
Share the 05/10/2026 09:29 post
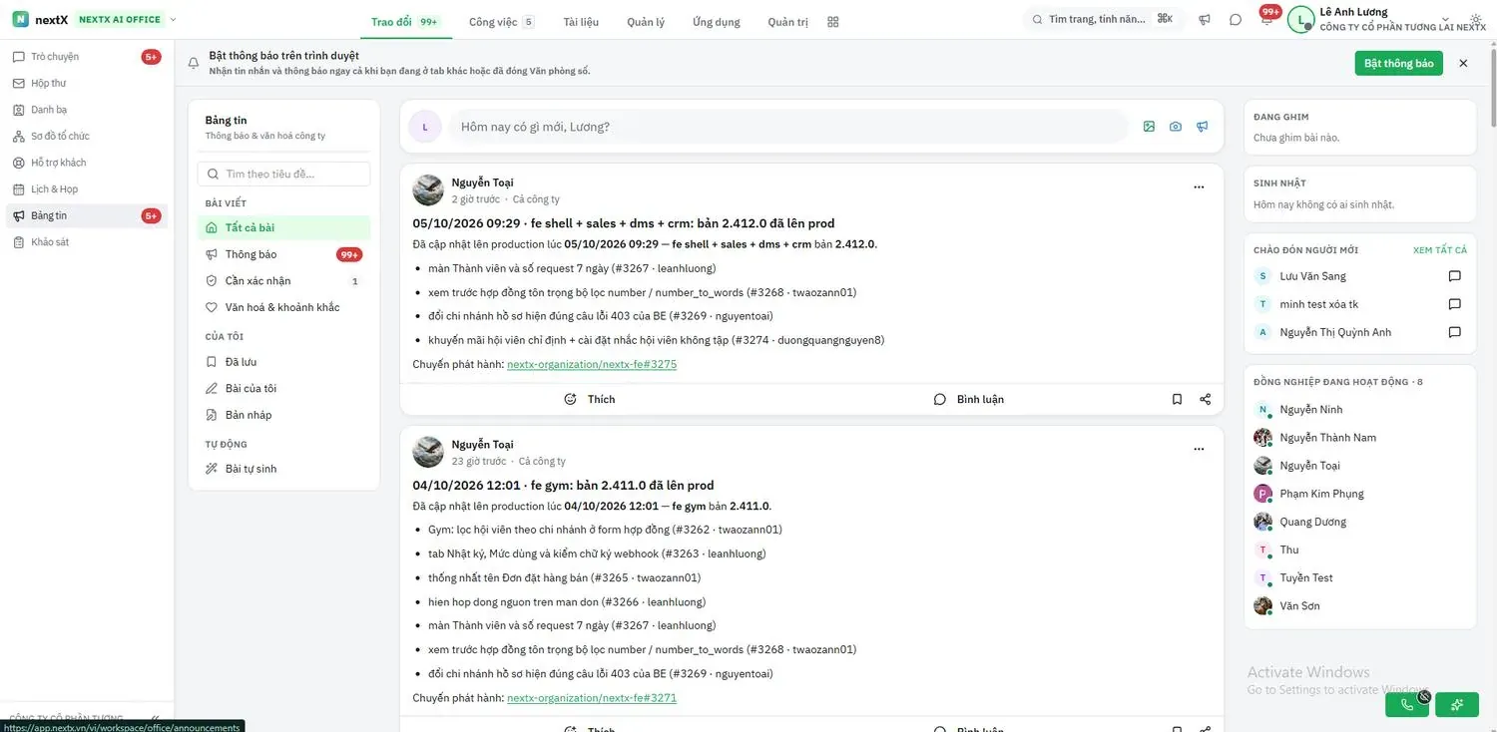coord(1205,399)
